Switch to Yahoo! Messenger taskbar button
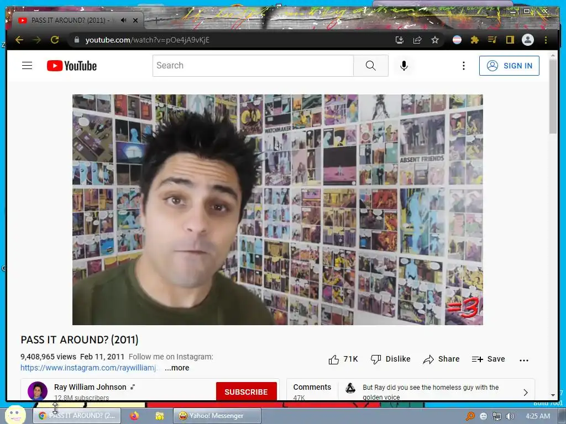The width and height of the screenshot is (566, 424). [217, 416]
